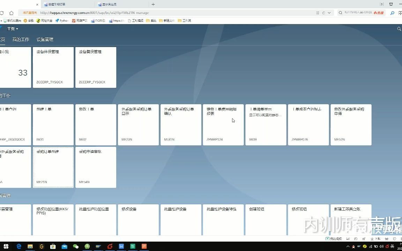The width and height of the screenshot is (402, 251).
Task: Open the Python bookmark in bookmarks bar
Action: click(61, 20)
